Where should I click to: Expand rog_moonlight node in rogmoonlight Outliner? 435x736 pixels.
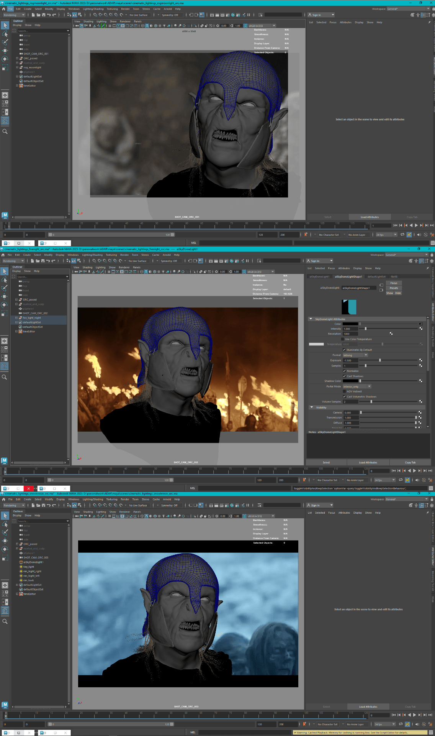point(17,67)
